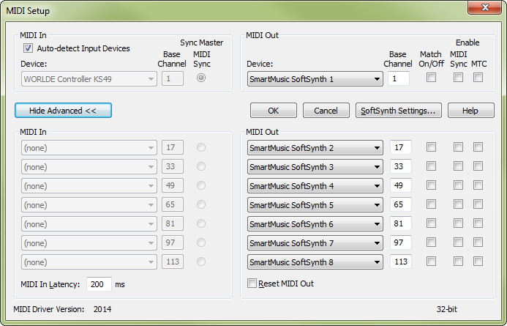Click base channel field showing 1 for SoftSynth 1
The image size is (507, 326).
399,78
